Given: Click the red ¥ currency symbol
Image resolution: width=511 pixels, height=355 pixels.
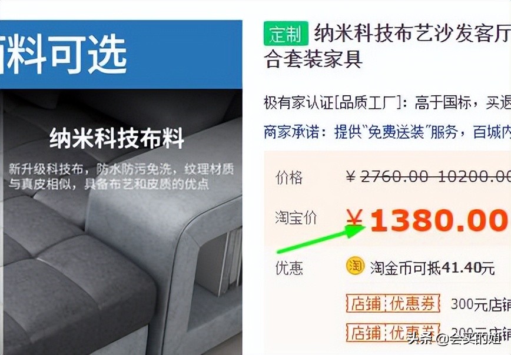Looking at the screenshot, I should click(354, 219).
